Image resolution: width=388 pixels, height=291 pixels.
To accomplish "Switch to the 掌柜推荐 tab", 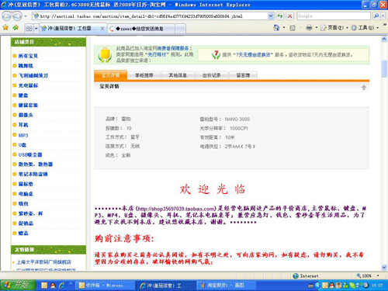I will tap(144, 75).
